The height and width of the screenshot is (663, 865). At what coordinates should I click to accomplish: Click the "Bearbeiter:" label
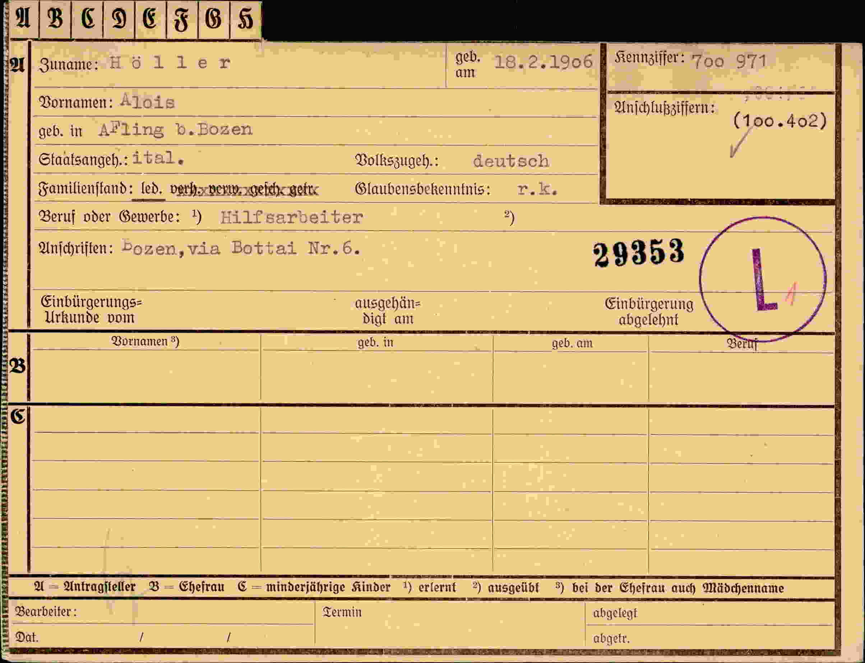click(x=46, y=612)
